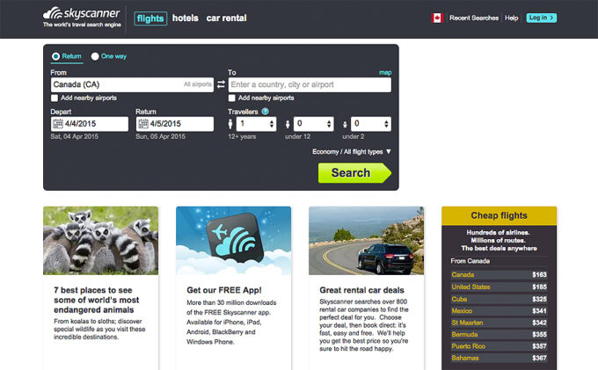Switch to the flights tab
The height and width of the screenshot is (370, 598).
click(150, 18)
